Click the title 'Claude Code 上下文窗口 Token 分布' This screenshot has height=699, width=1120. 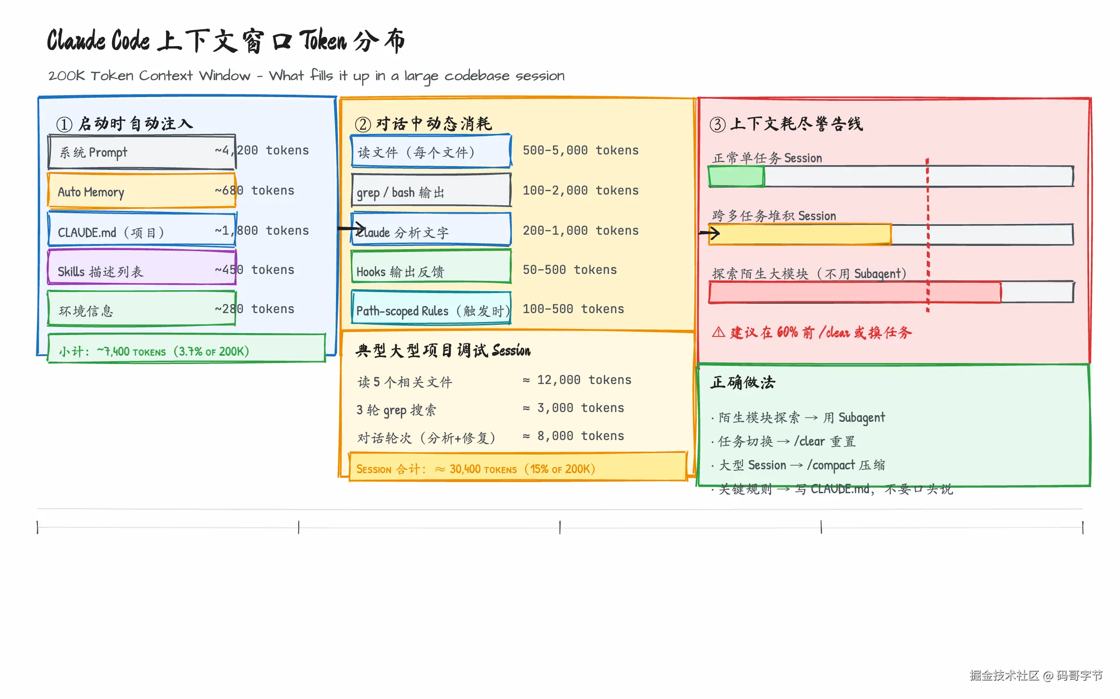(x=226, y=41)
